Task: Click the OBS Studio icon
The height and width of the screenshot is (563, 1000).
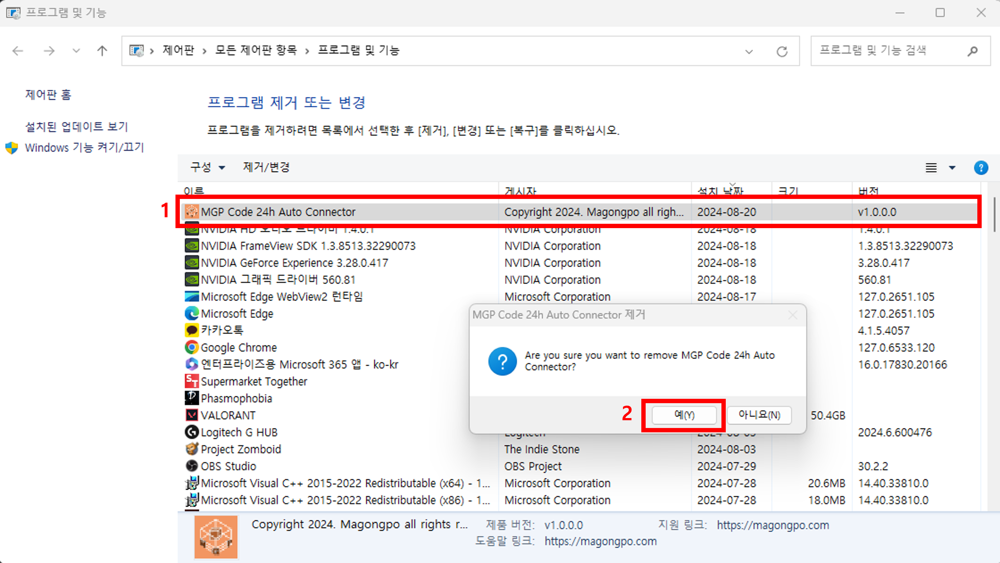Action: tap(192, 466)
